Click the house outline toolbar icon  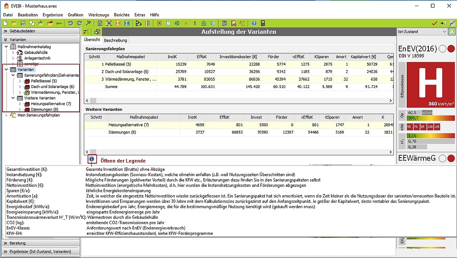pos(242,23)
